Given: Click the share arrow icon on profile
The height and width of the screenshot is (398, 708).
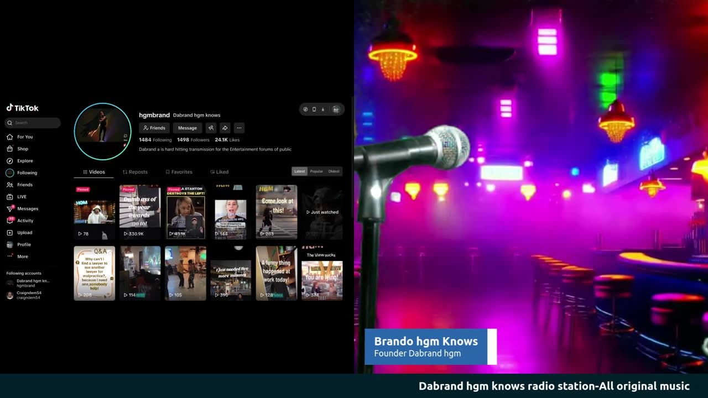Looking at the screenshot, I should [x=225, y=128].
